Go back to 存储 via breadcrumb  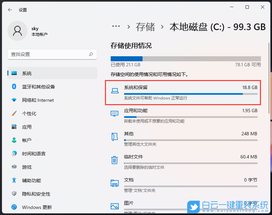145,27
